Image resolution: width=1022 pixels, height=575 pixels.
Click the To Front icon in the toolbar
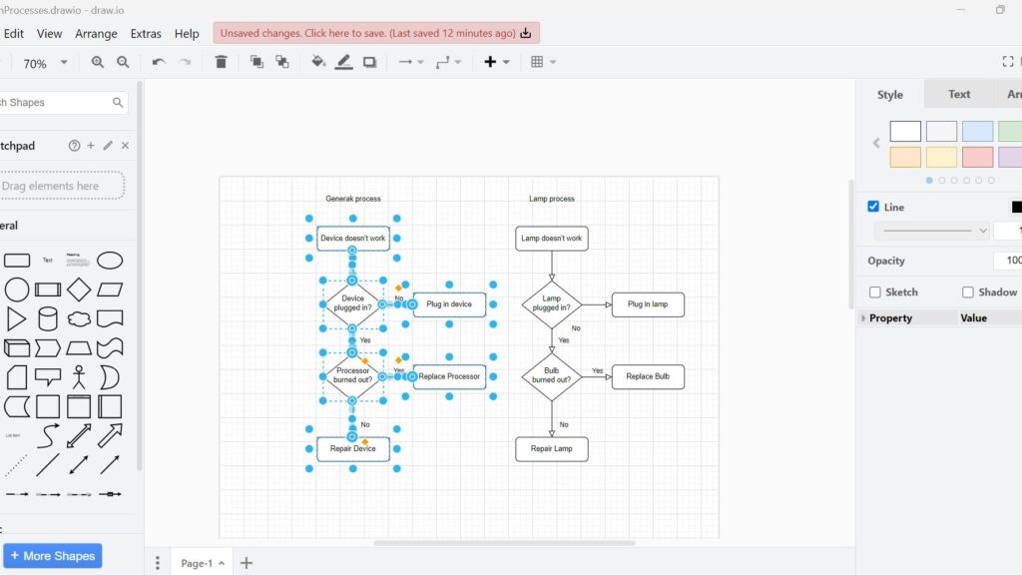pos(255,61)
